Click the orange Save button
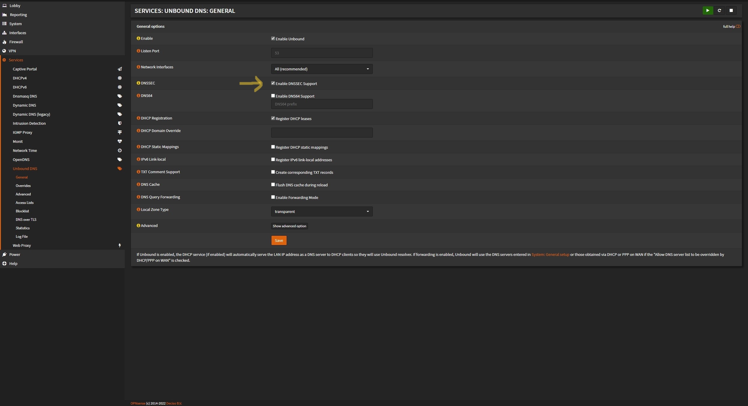Image resolution: width=748 pixels, height=406 pixels. [x=279, y=240]
